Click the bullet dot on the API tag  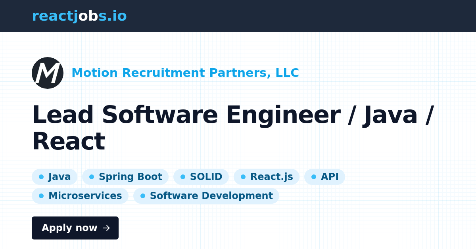point(314,176)
